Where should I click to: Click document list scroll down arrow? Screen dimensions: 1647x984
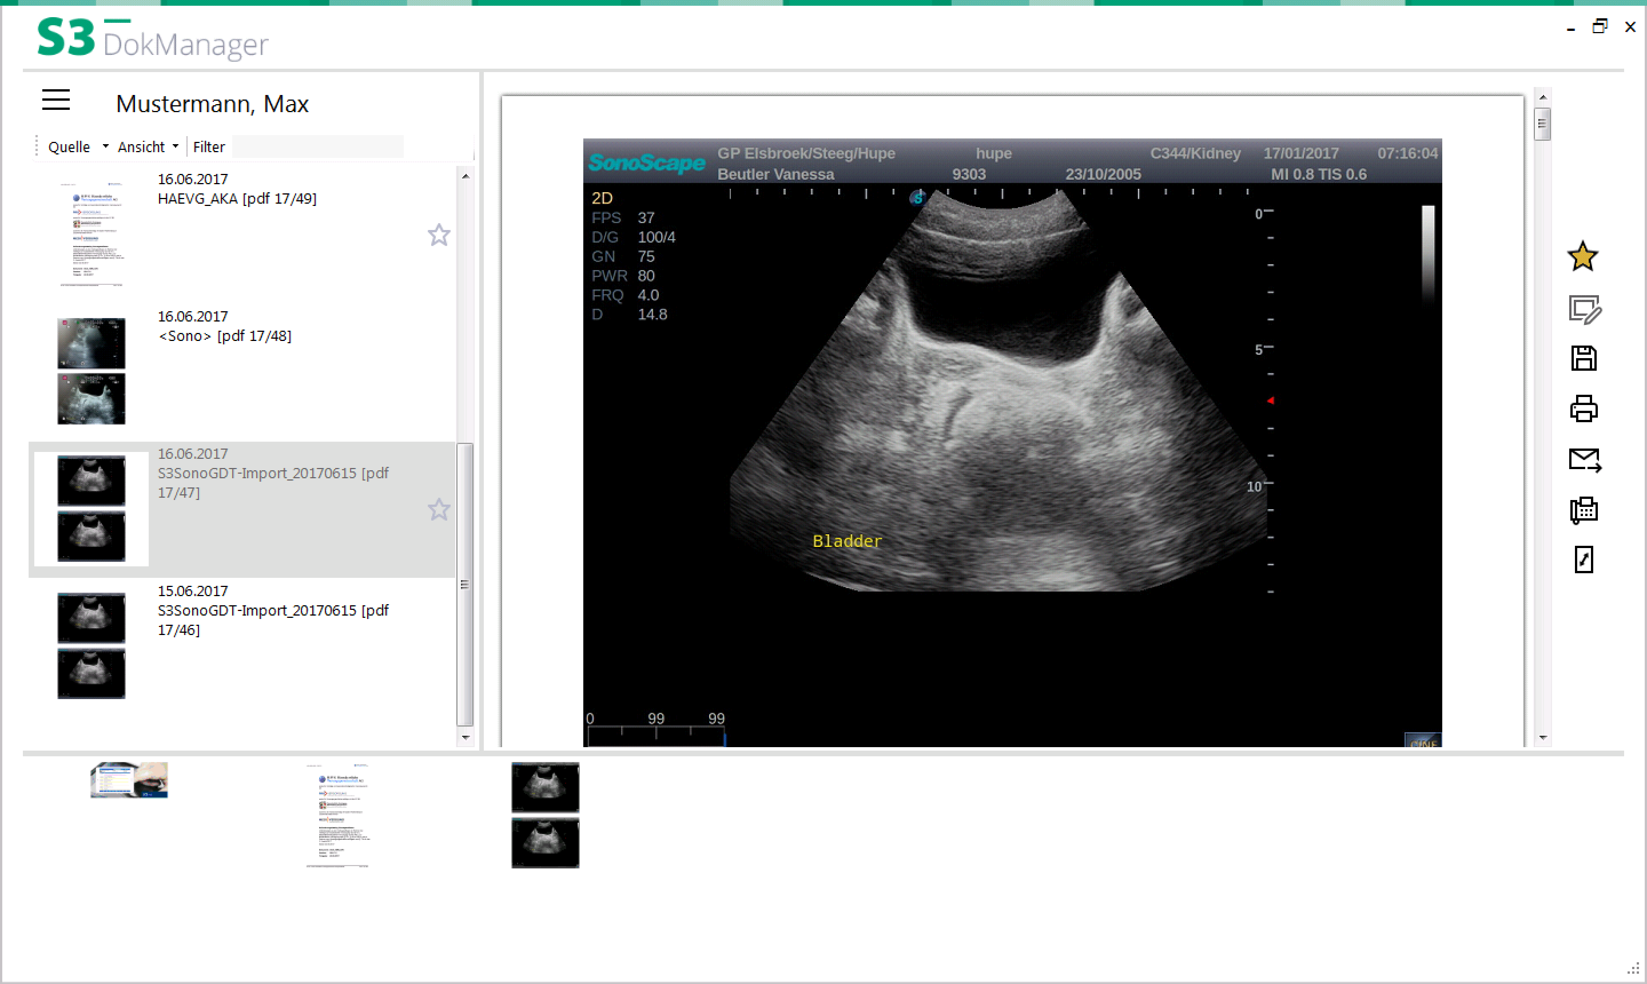click(466, 737)
